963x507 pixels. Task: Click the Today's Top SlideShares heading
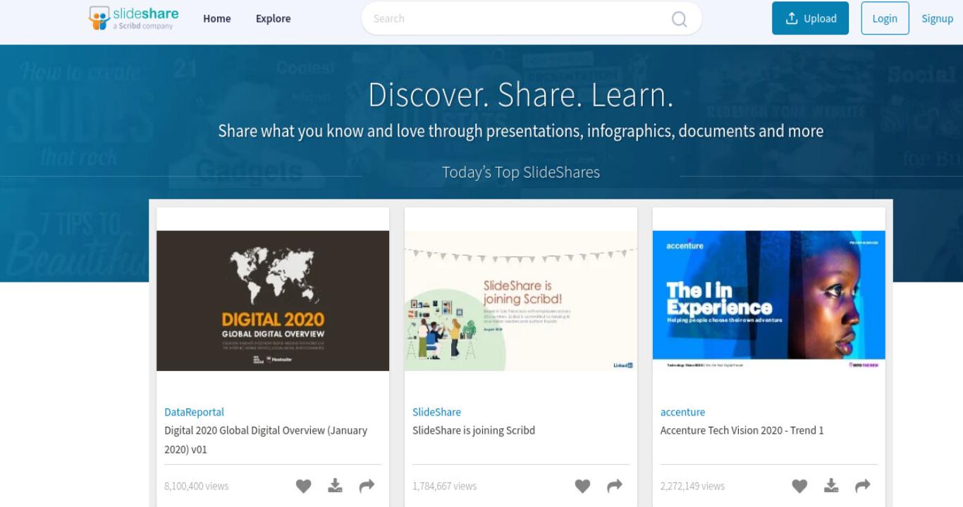click(521, 173)
